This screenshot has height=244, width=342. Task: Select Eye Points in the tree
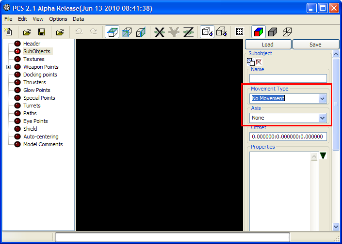pos(35,121)
